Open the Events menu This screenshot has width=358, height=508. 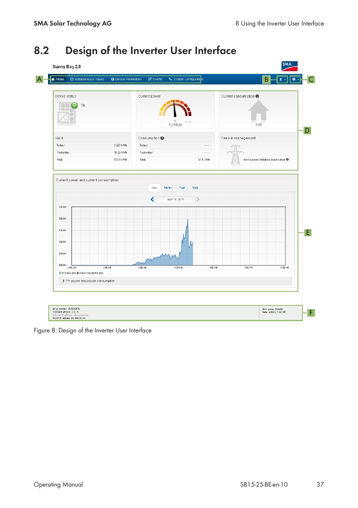tap(155, 79)
